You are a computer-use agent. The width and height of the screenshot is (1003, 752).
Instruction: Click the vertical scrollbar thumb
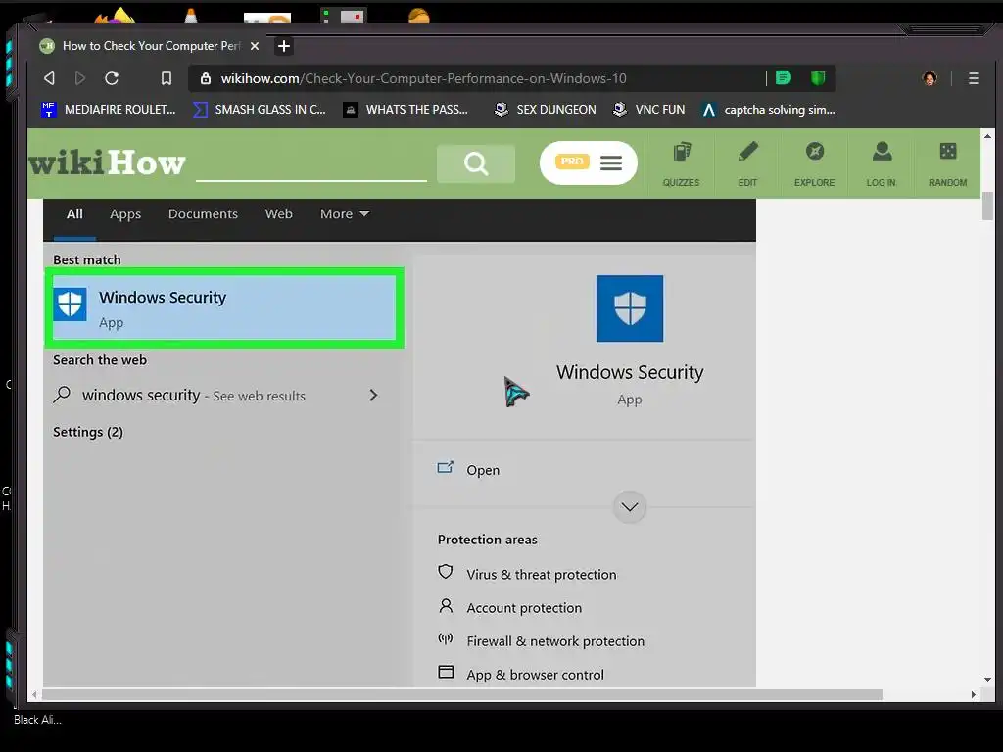pos(987,206)
